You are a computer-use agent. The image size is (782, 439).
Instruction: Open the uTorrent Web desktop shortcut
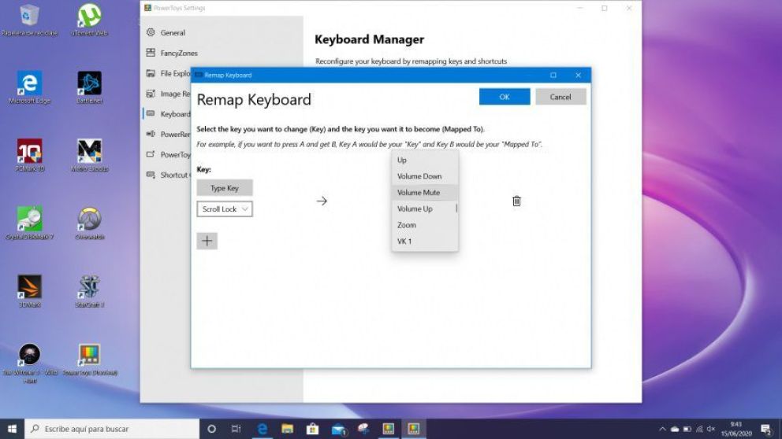point(90,20)
